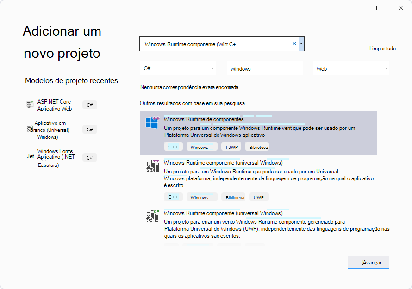Click C++ tag under second runtime component result
This screenshot has width=412, height=289.
[173, 197]
